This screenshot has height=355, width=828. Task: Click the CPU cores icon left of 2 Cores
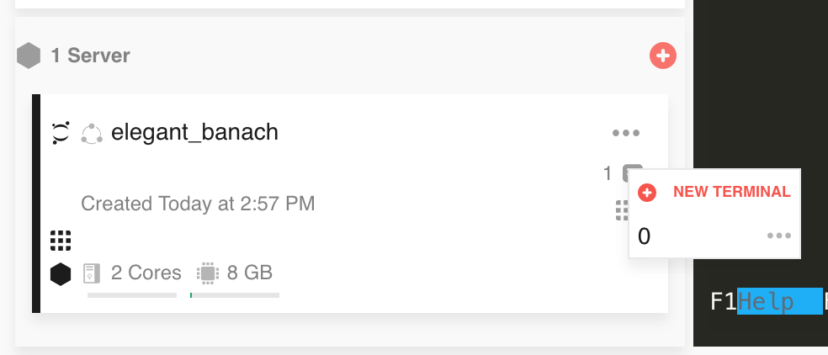click(x=92, y=273)
